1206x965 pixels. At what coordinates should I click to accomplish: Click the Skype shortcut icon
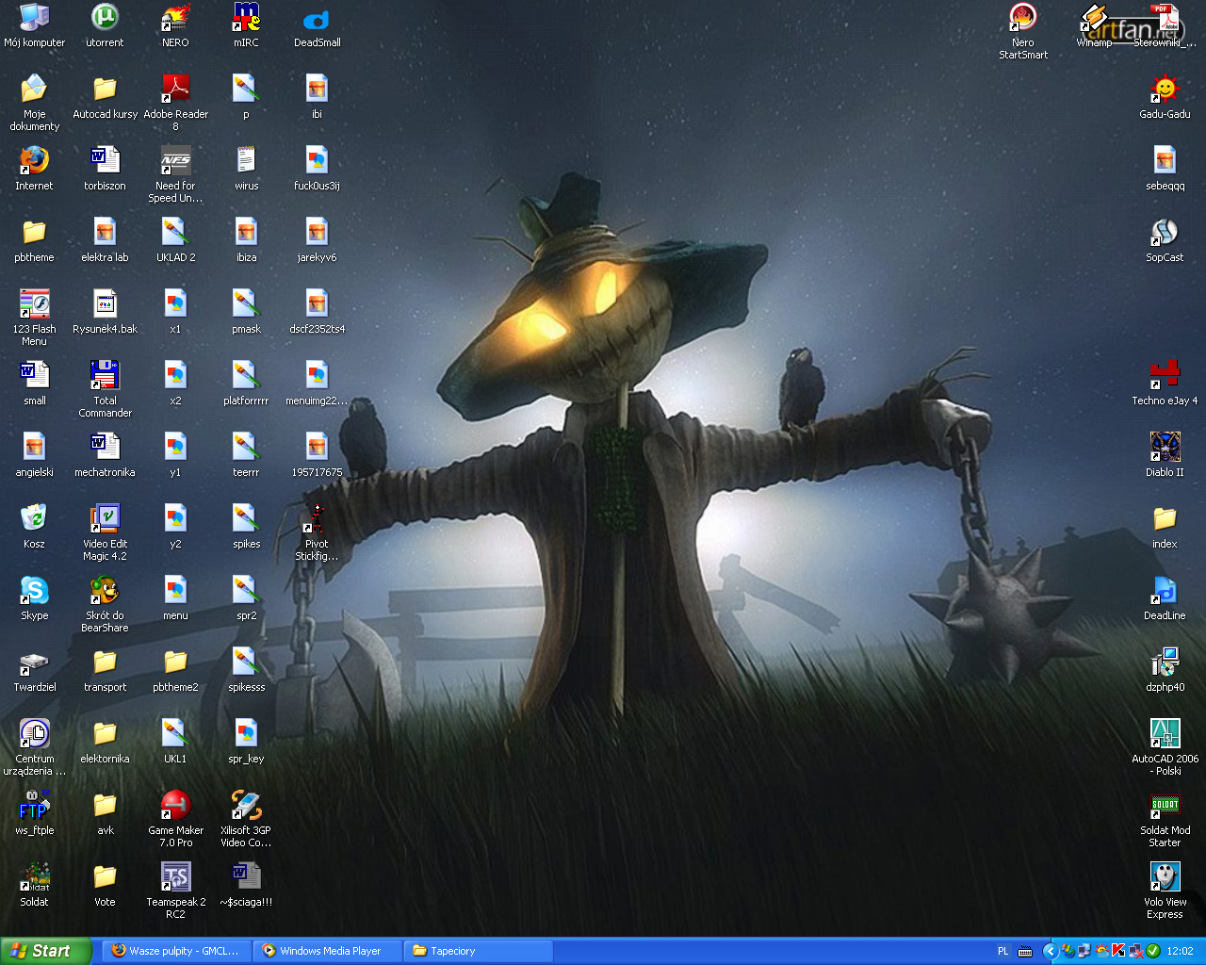tap(34, 591)
